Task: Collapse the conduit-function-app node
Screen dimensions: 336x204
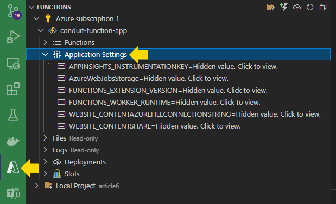Action: 41,31
